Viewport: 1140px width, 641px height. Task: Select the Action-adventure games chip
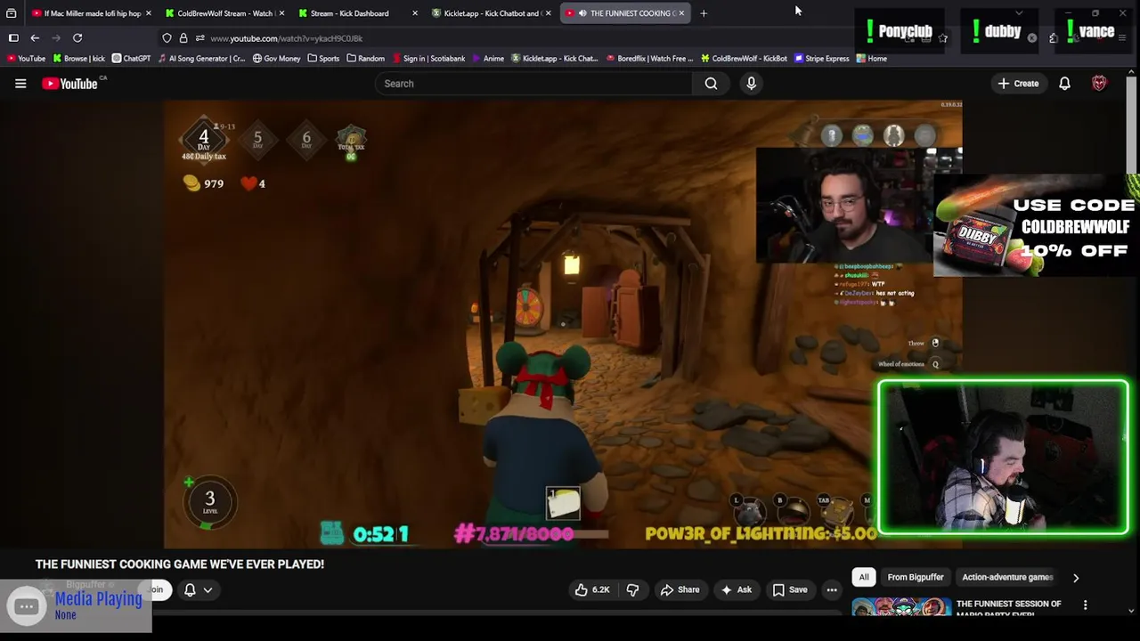pyautogui.click(x=1007, y=578)
